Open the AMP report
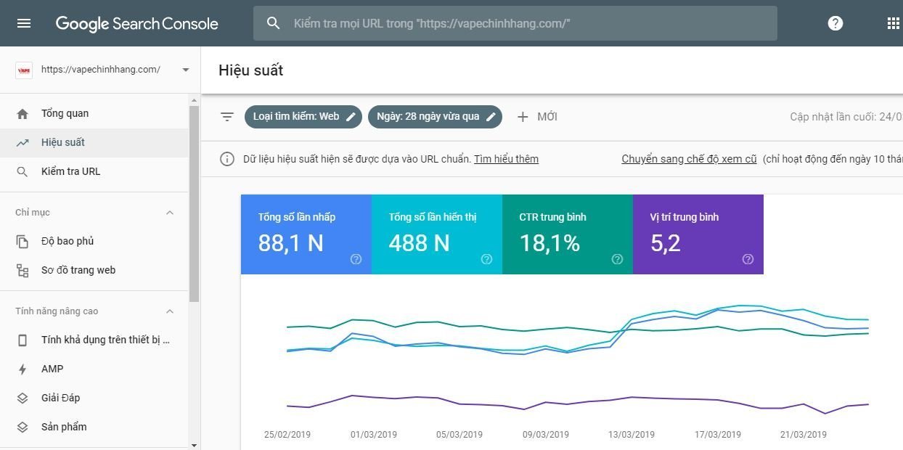This screenshot has height=450, width=903. [x=94, y=369]
